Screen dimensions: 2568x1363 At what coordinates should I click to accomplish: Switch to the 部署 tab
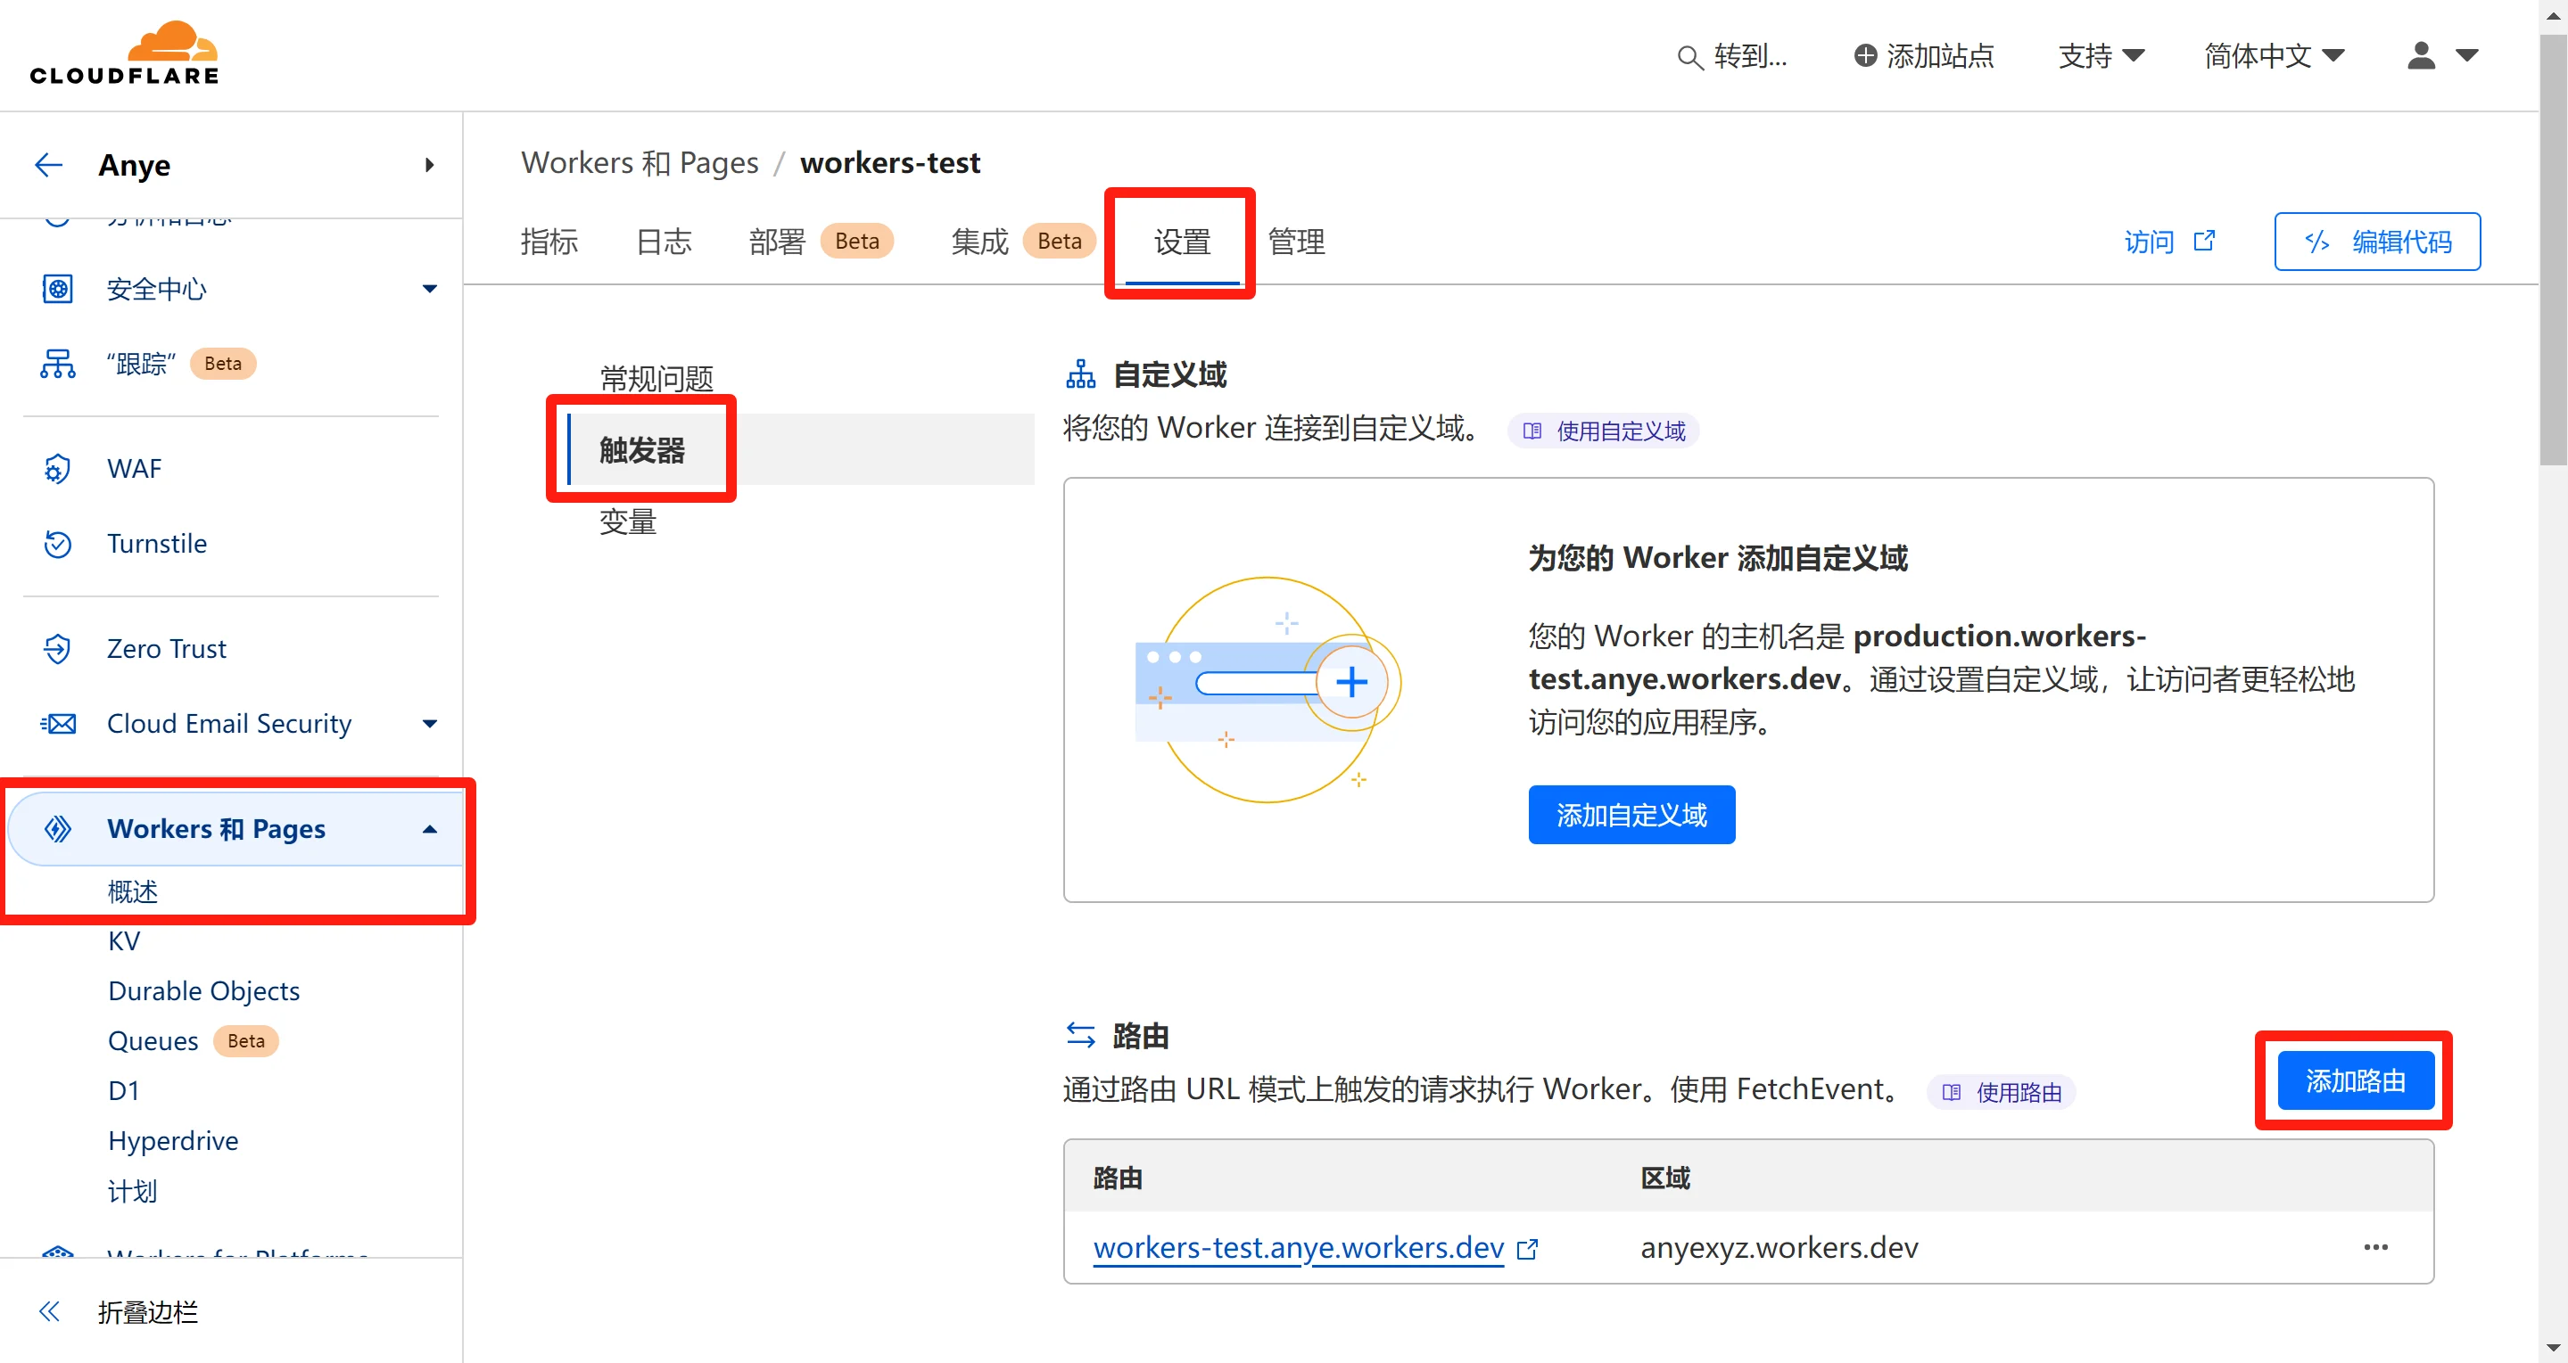[777, 241]
